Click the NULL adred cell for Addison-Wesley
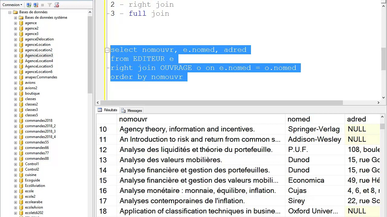 [362, 139]
